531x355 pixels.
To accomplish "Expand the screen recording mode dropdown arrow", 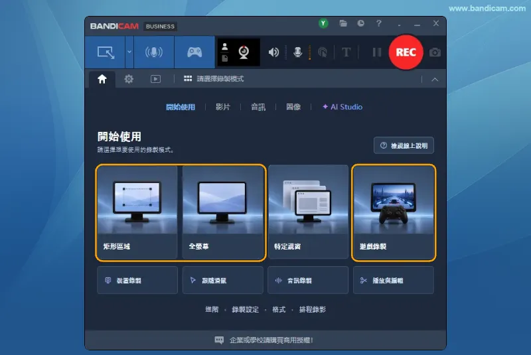I will coord(129,52).
